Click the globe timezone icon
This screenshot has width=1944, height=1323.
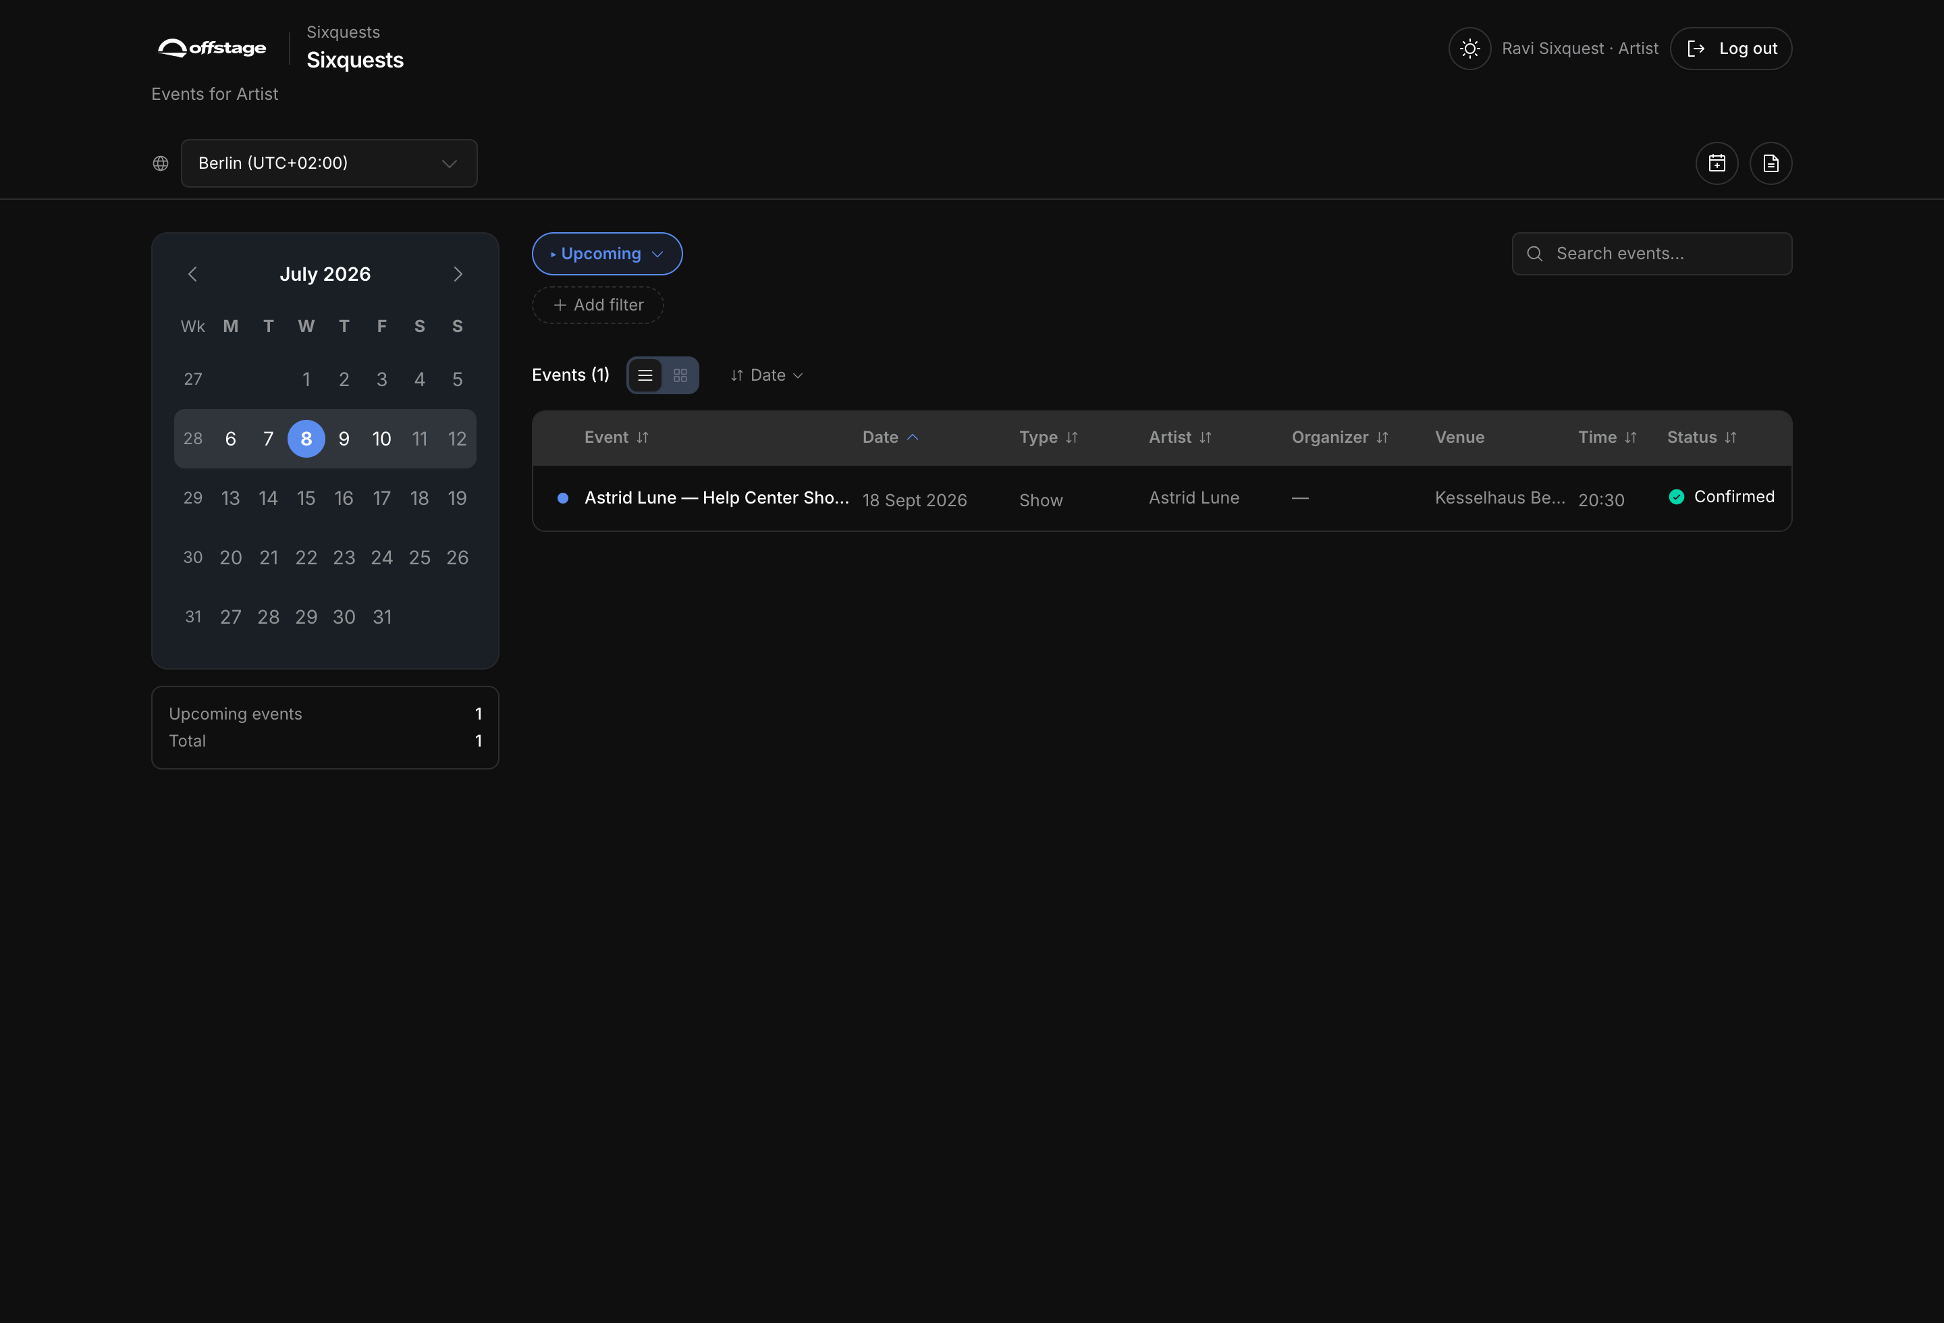tap(161, 163)
